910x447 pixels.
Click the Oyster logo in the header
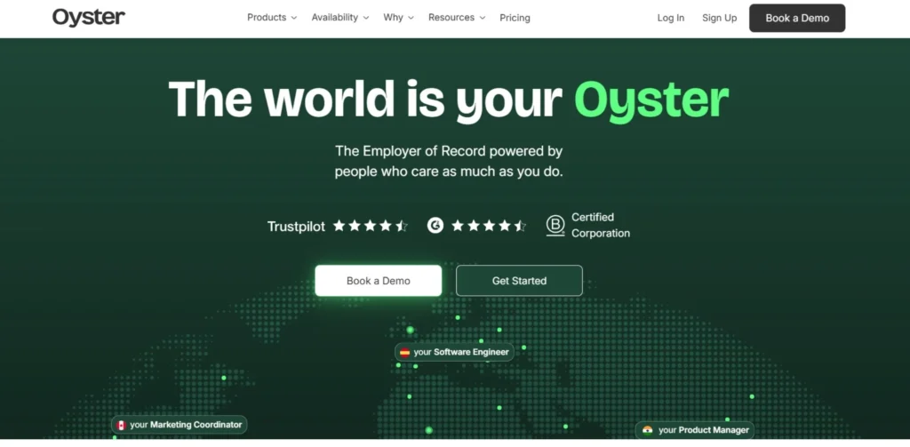[x=89, y=18]
